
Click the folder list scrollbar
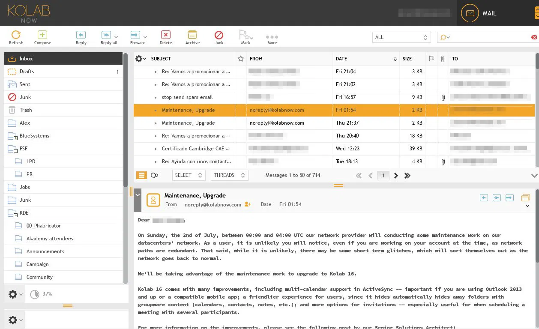(x=126, y=120)
